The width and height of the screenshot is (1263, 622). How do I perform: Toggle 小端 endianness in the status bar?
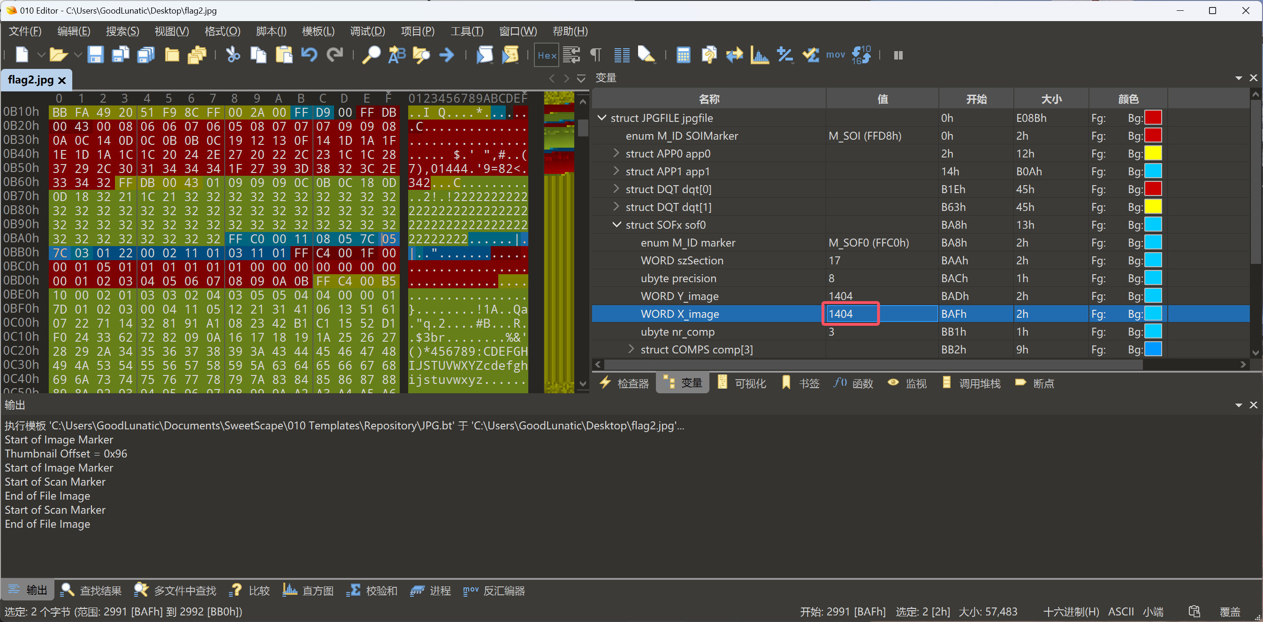tap(1153, 611)
